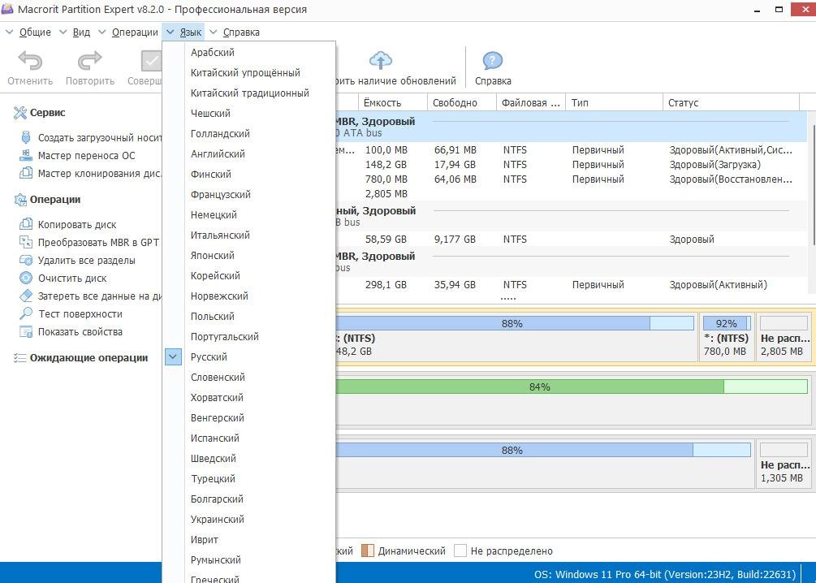Select the 298,1 GB NTFS partition row

(x=570, y=285)
